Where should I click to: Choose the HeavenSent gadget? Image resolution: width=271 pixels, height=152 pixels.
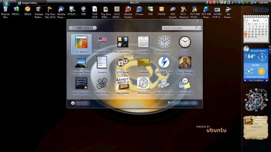122,85
